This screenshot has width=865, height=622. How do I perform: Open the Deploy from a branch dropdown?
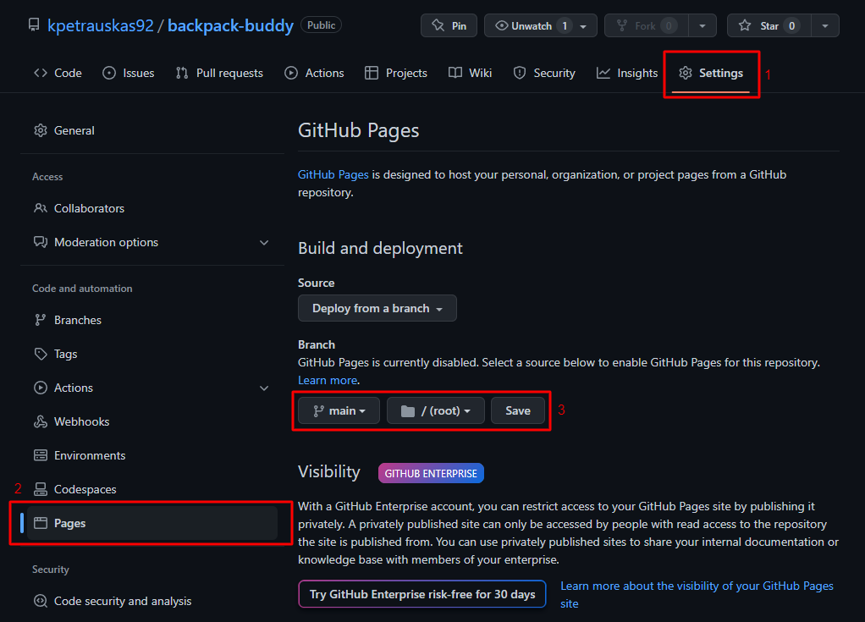point(377,308)
